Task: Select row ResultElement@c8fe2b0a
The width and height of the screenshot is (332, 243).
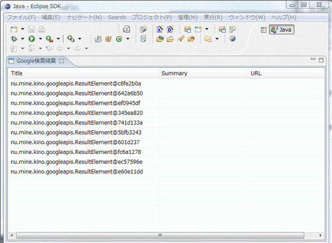Action: pyautogui.click(x=167, y=84)
